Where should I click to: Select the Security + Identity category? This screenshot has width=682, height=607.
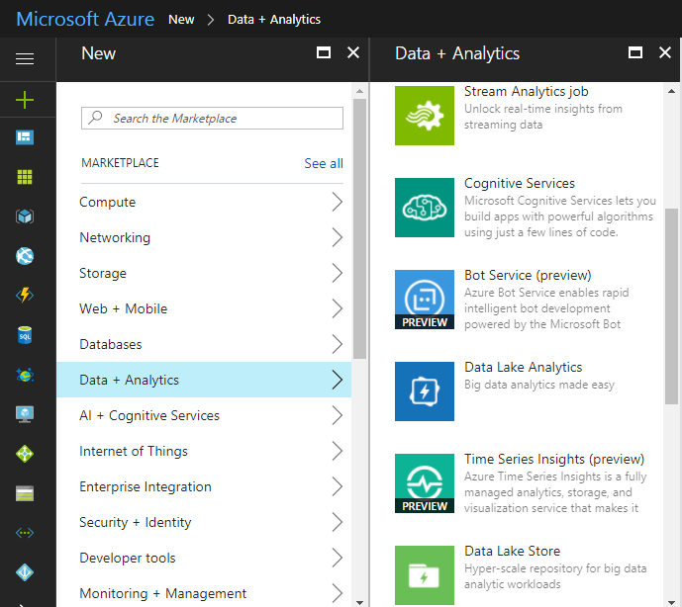pyautogui.click(x=136, y=523)
